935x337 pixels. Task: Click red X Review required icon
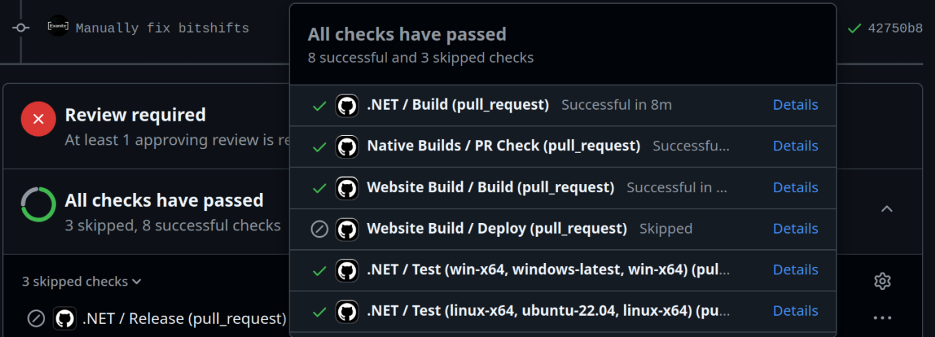tap(38, 118)
